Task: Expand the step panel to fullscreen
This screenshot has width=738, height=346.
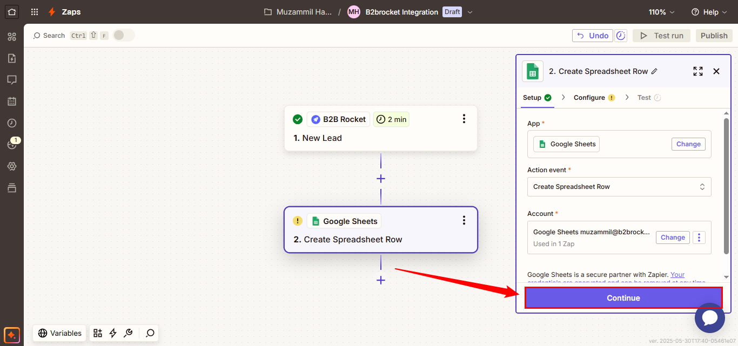Action: 698,71
